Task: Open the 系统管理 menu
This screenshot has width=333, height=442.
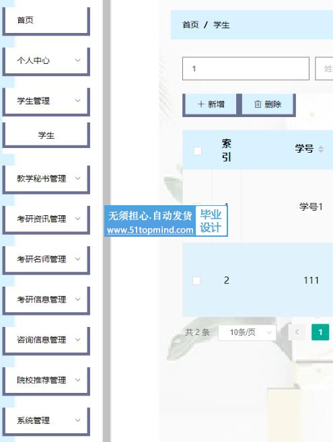Action: (x=46, y=421)
